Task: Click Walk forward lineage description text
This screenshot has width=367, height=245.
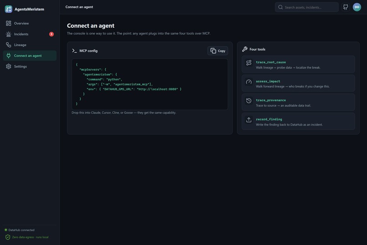Action: pos(293,87)
